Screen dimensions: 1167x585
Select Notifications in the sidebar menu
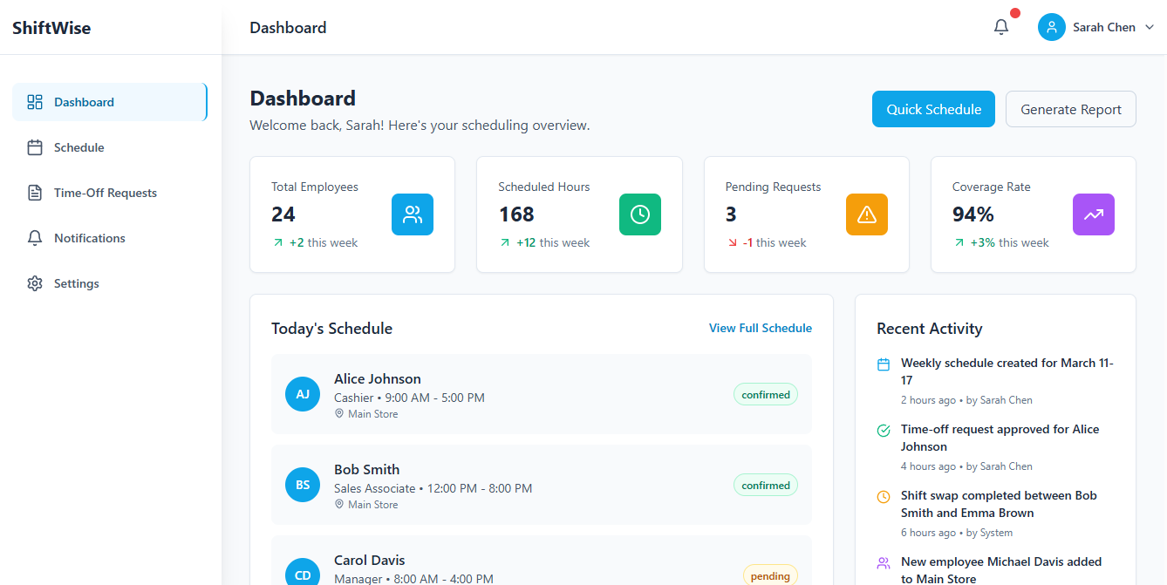click(110, 238)
